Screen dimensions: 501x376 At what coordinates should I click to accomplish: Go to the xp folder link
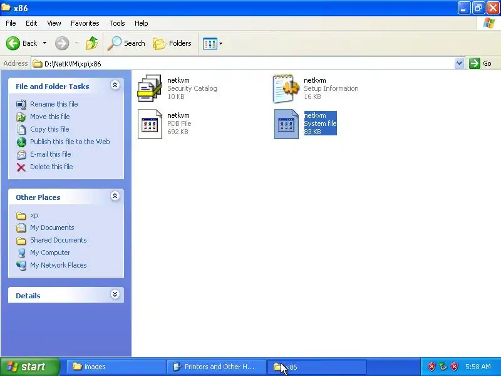tap(34, 216)
